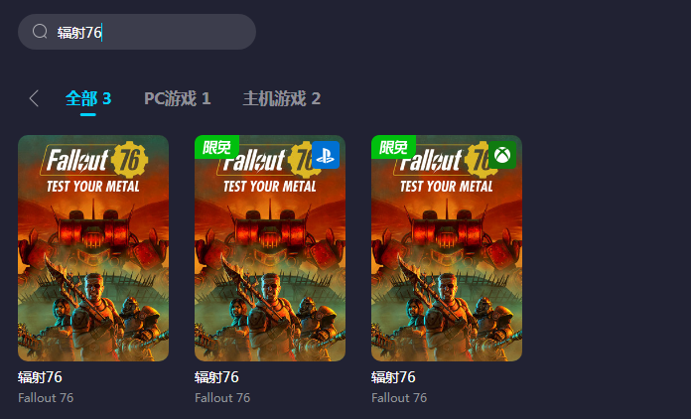Click the Fallout 76 subtitle under the PlayStation card

pyautogui.click(x=222, y=398)
